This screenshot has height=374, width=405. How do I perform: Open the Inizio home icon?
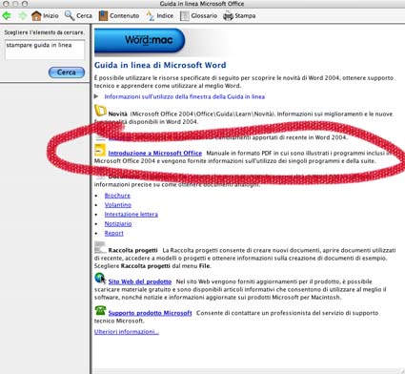36,15
